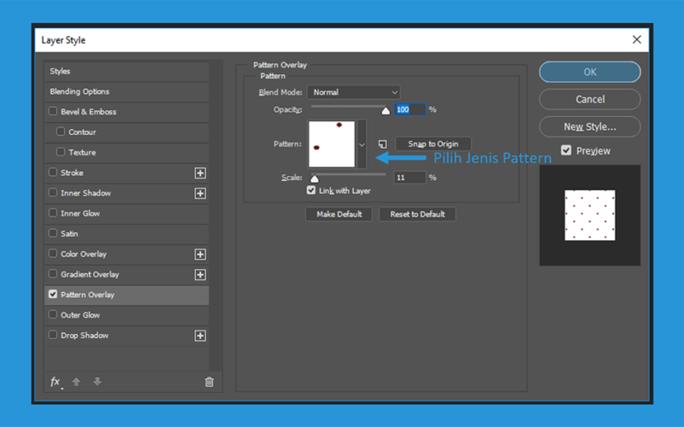This screenshot has width=684, height=427.
Task: Select the Stroke effect label
Action: click(x=72, y=173)
